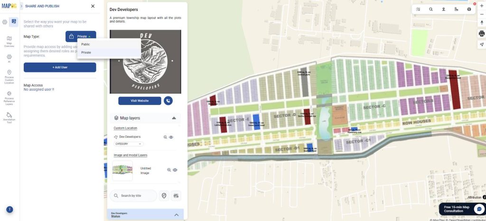This screenshot has width=486, height=221.
Task: Click the place marker icon in map toolbar
Action: coord(444,10)
